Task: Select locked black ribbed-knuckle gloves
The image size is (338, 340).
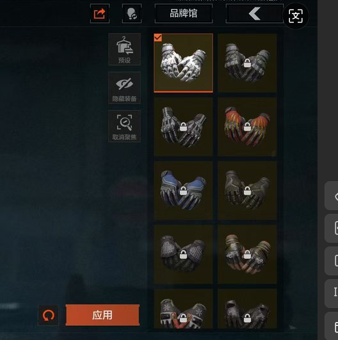Action: [x=184, y=254]
